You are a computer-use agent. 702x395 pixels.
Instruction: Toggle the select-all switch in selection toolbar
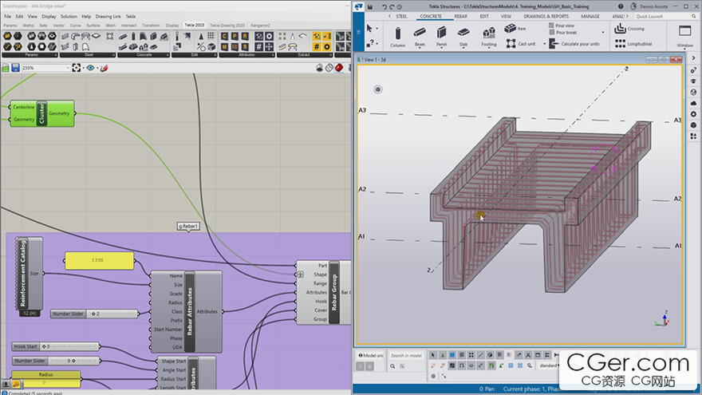click(432, 355)
